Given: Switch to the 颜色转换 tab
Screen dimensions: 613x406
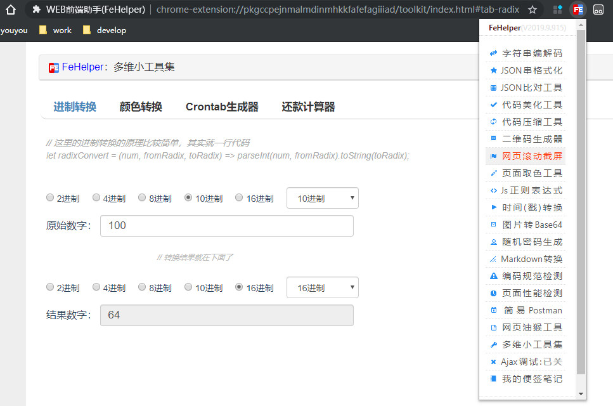Looking at the screenshot, I should (x=141, y=107).
